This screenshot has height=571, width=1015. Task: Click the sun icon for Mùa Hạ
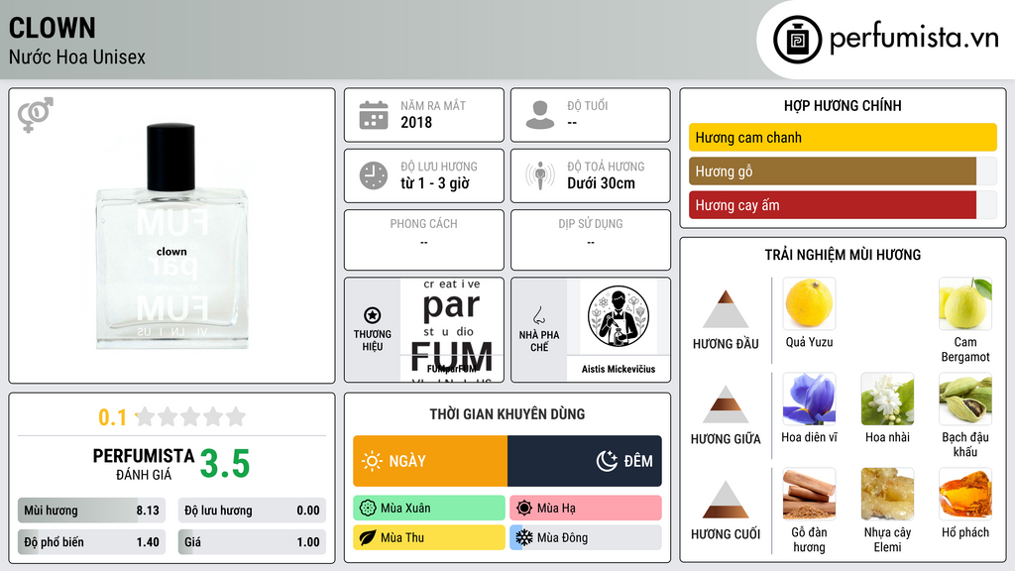click(524, 509)
